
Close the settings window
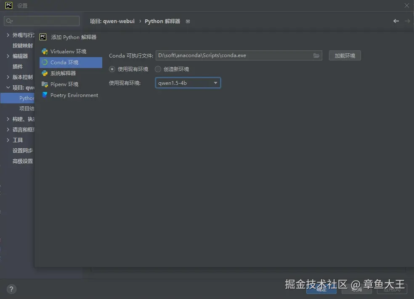(406, 5)
